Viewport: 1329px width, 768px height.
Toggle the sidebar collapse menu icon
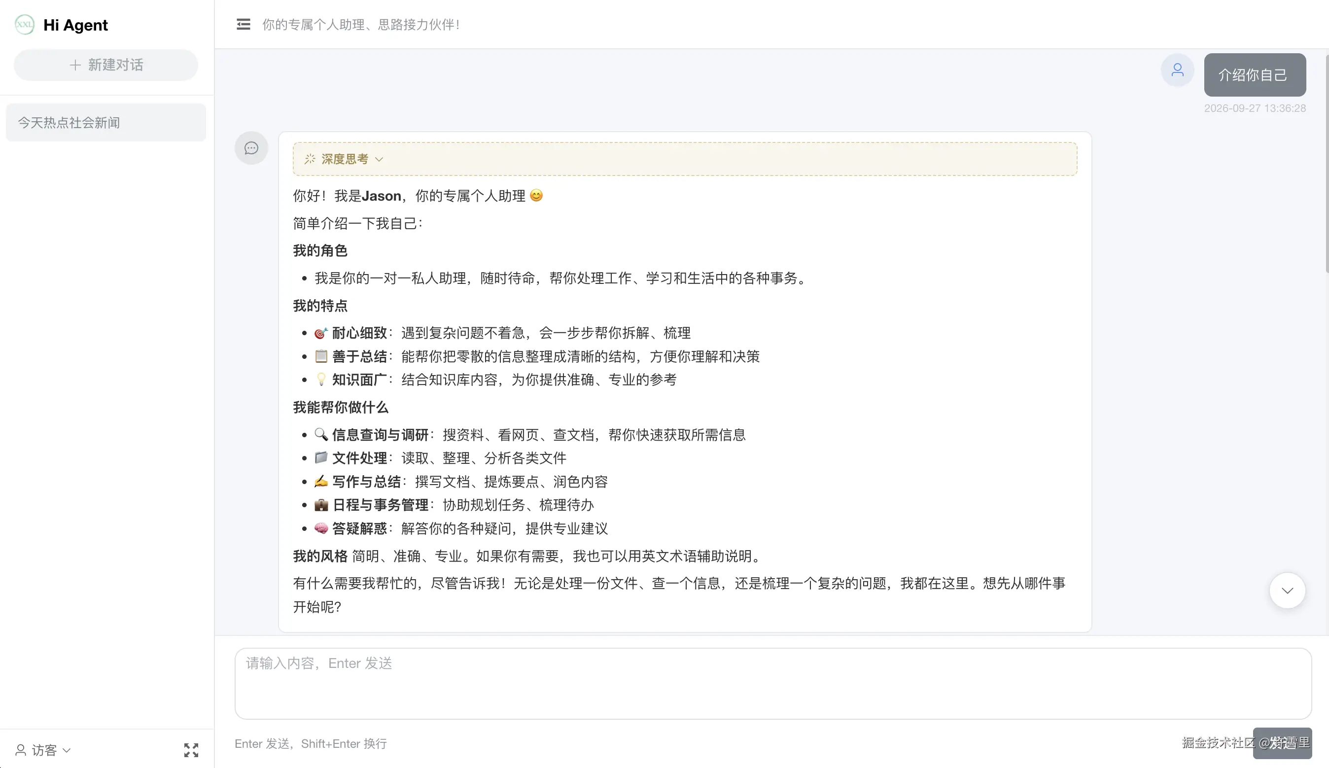click(x=243, y=24)
